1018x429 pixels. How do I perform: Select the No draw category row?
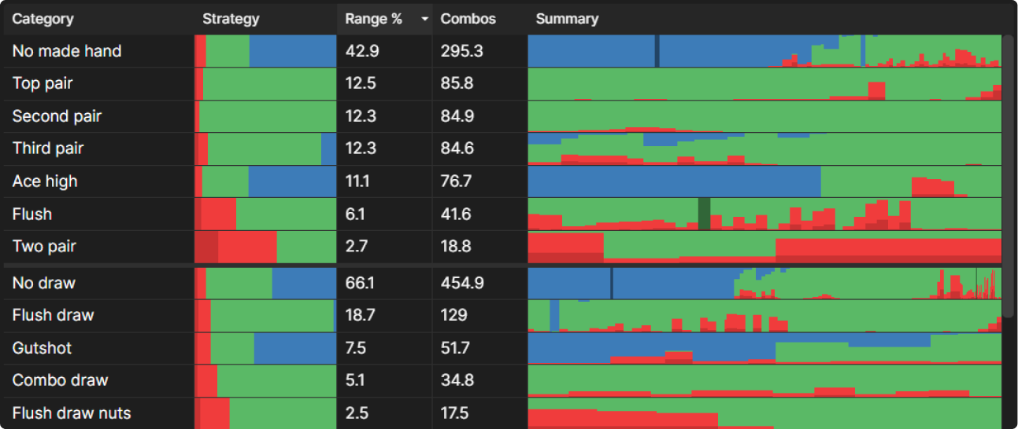[x=44, y=283]
